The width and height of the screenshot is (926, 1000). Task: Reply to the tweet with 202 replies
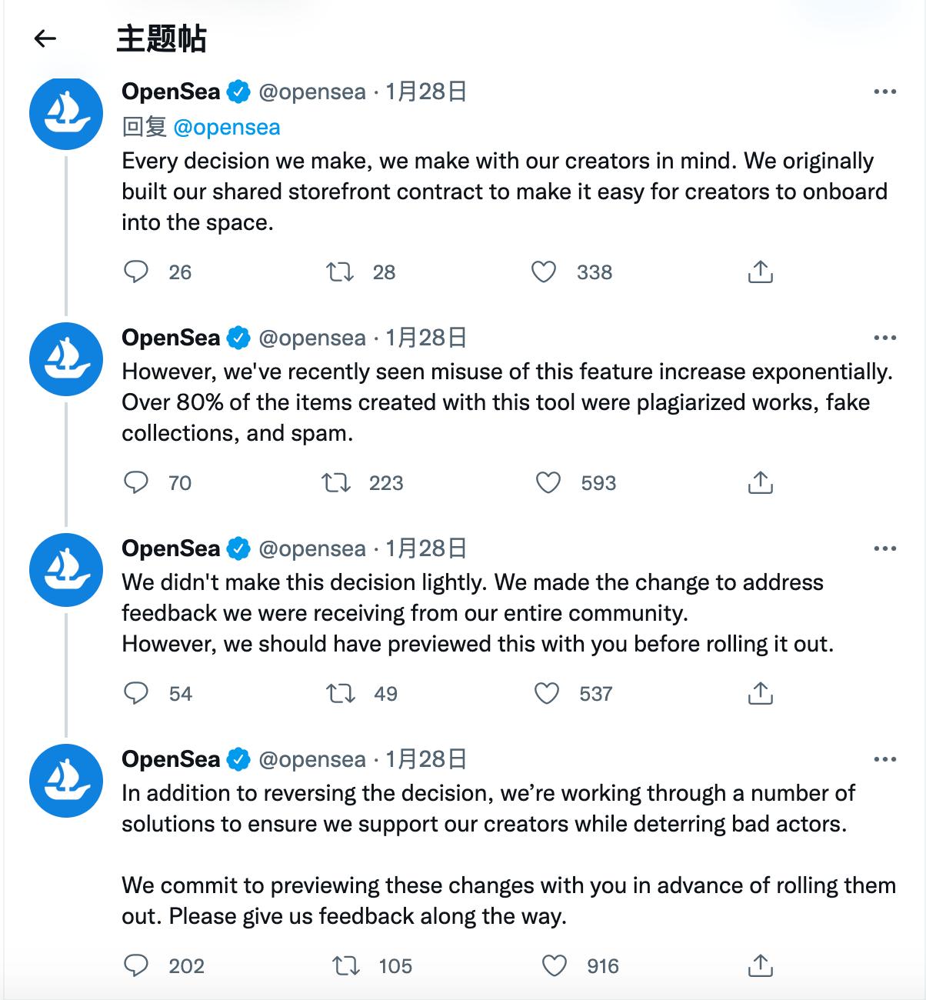[136, 966]
